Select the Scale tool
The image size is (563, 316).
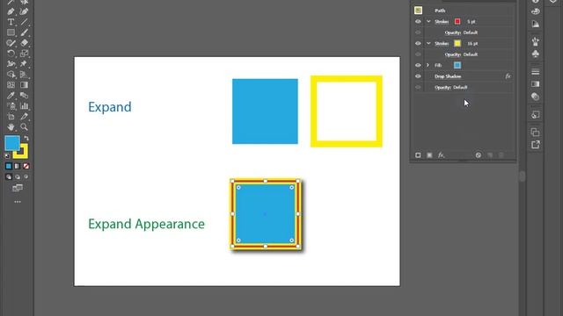[x=24, y=54]
